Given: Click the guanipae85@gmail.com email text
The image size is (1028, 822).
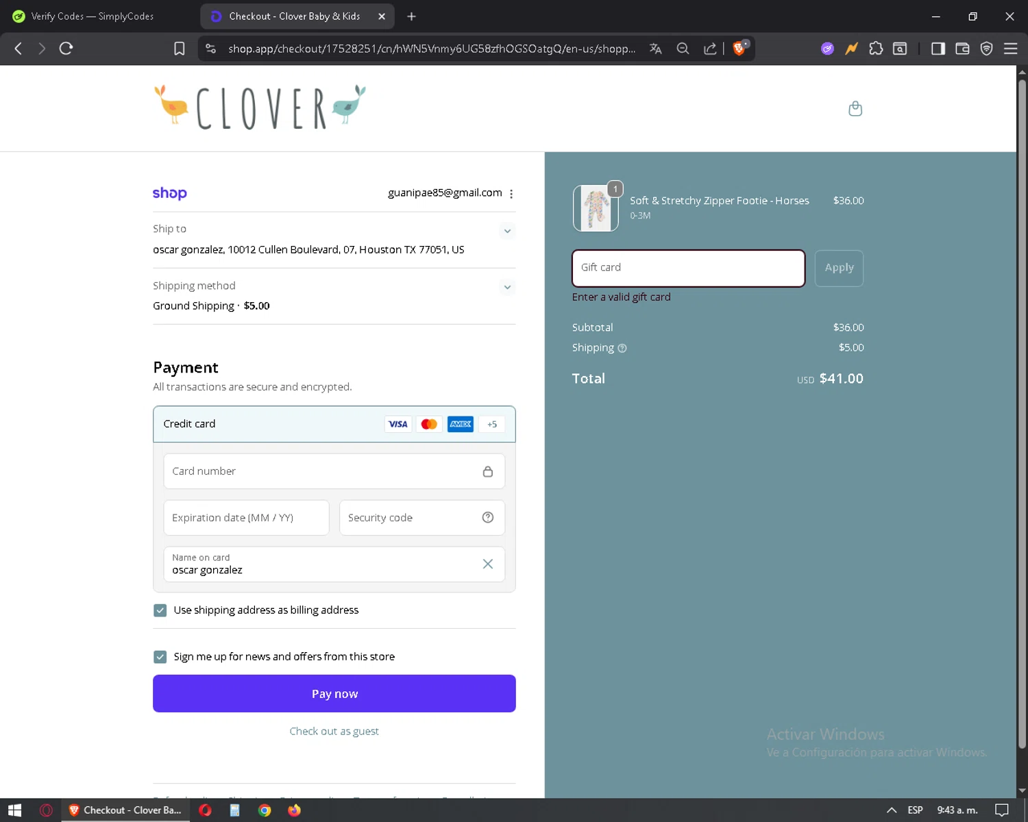Looking at the screenshot, I should coord(445,193).
